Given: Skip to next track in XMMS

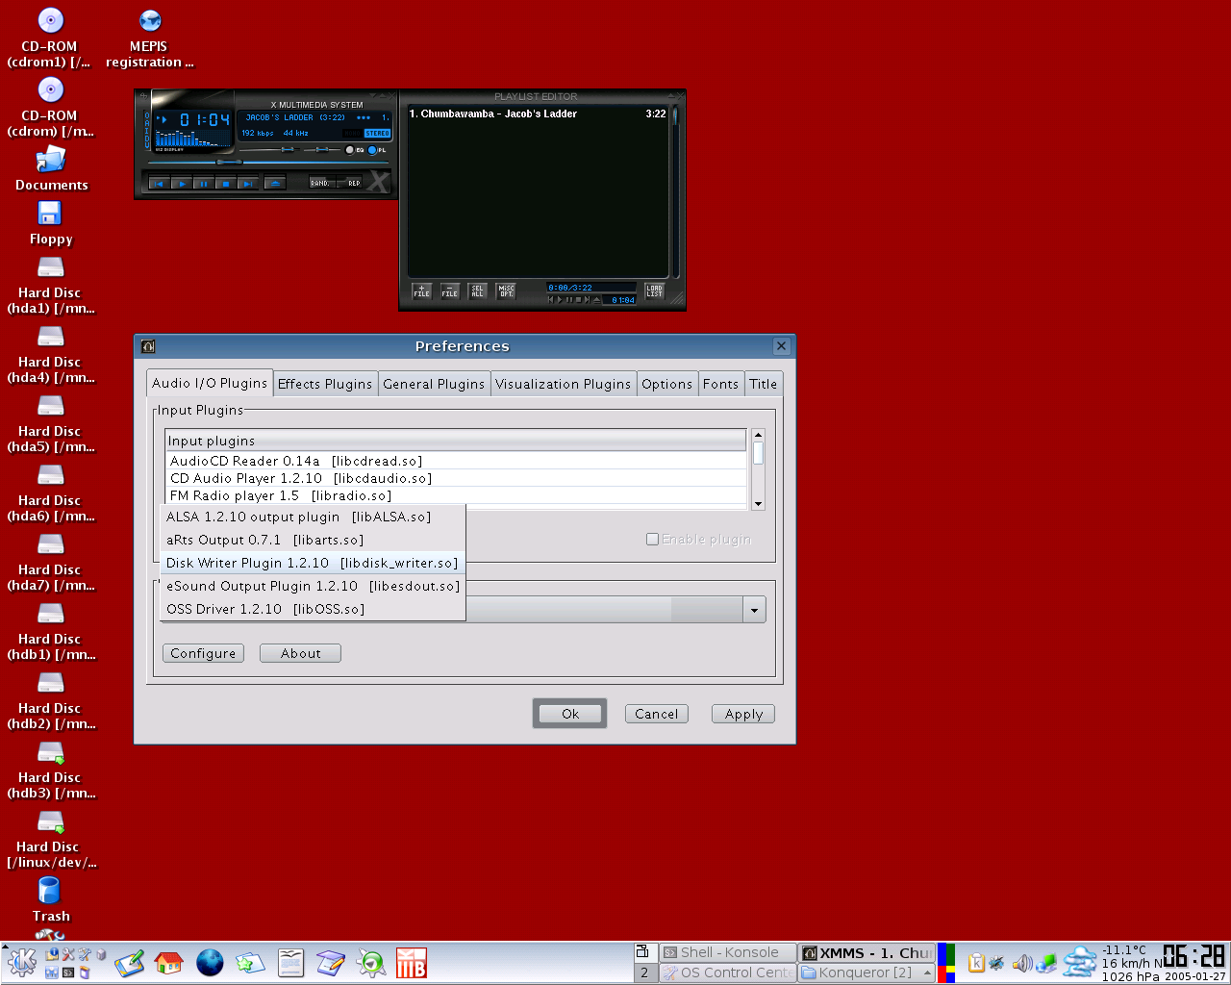Looking at the screenshot, I should click(x=248, y=182).
